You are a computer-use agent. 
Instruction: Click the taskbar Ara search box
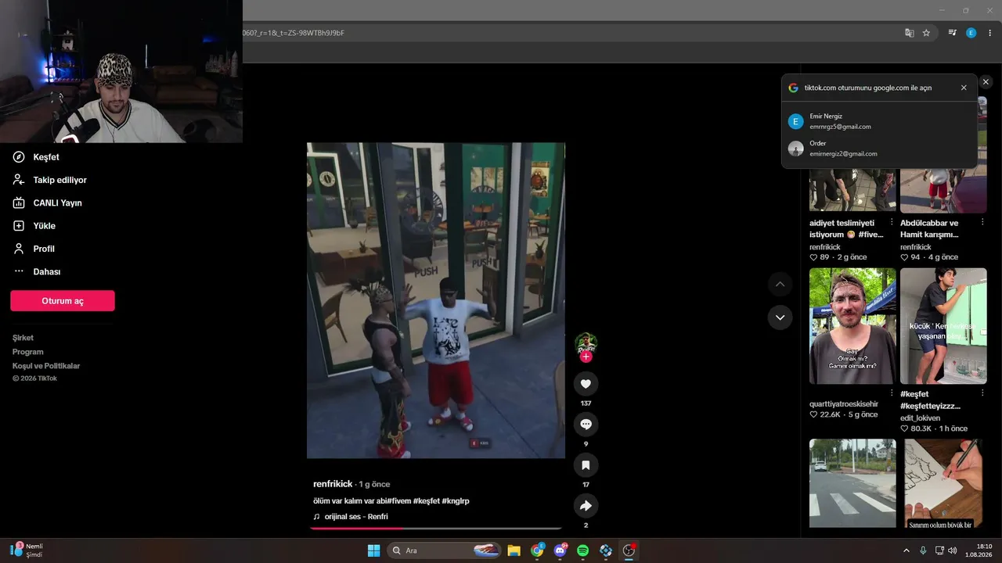point(445,550)
